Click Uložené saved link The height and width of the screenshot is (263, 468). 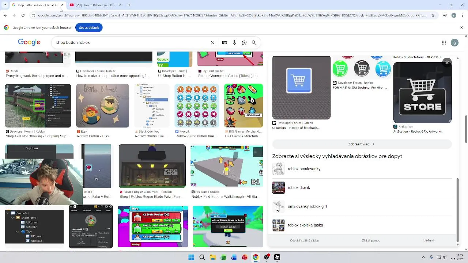tap(429, 241)
